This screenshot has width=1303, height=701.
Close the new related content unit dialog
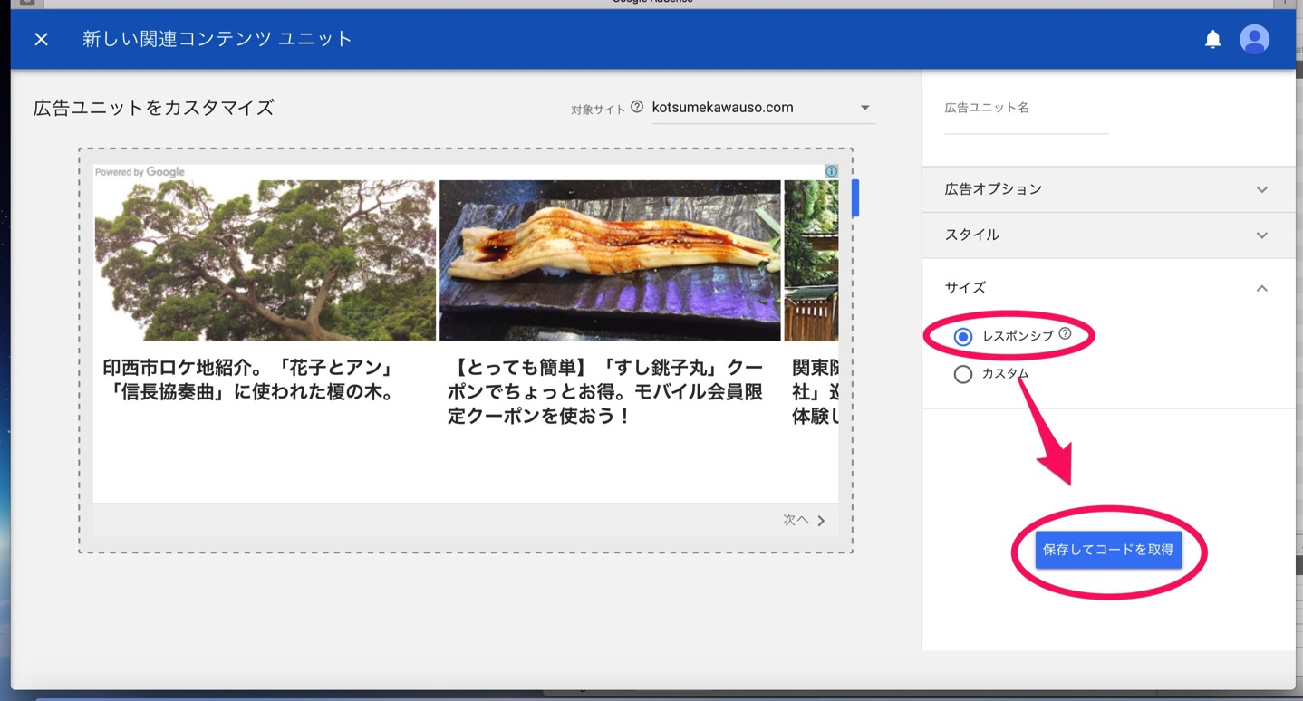point(41,39)
